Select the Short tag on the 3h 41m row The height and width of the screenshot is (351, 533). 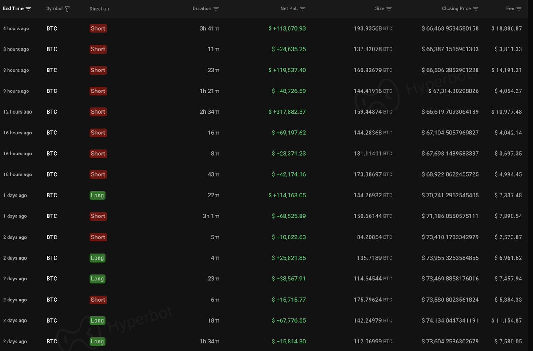(98, 28)
